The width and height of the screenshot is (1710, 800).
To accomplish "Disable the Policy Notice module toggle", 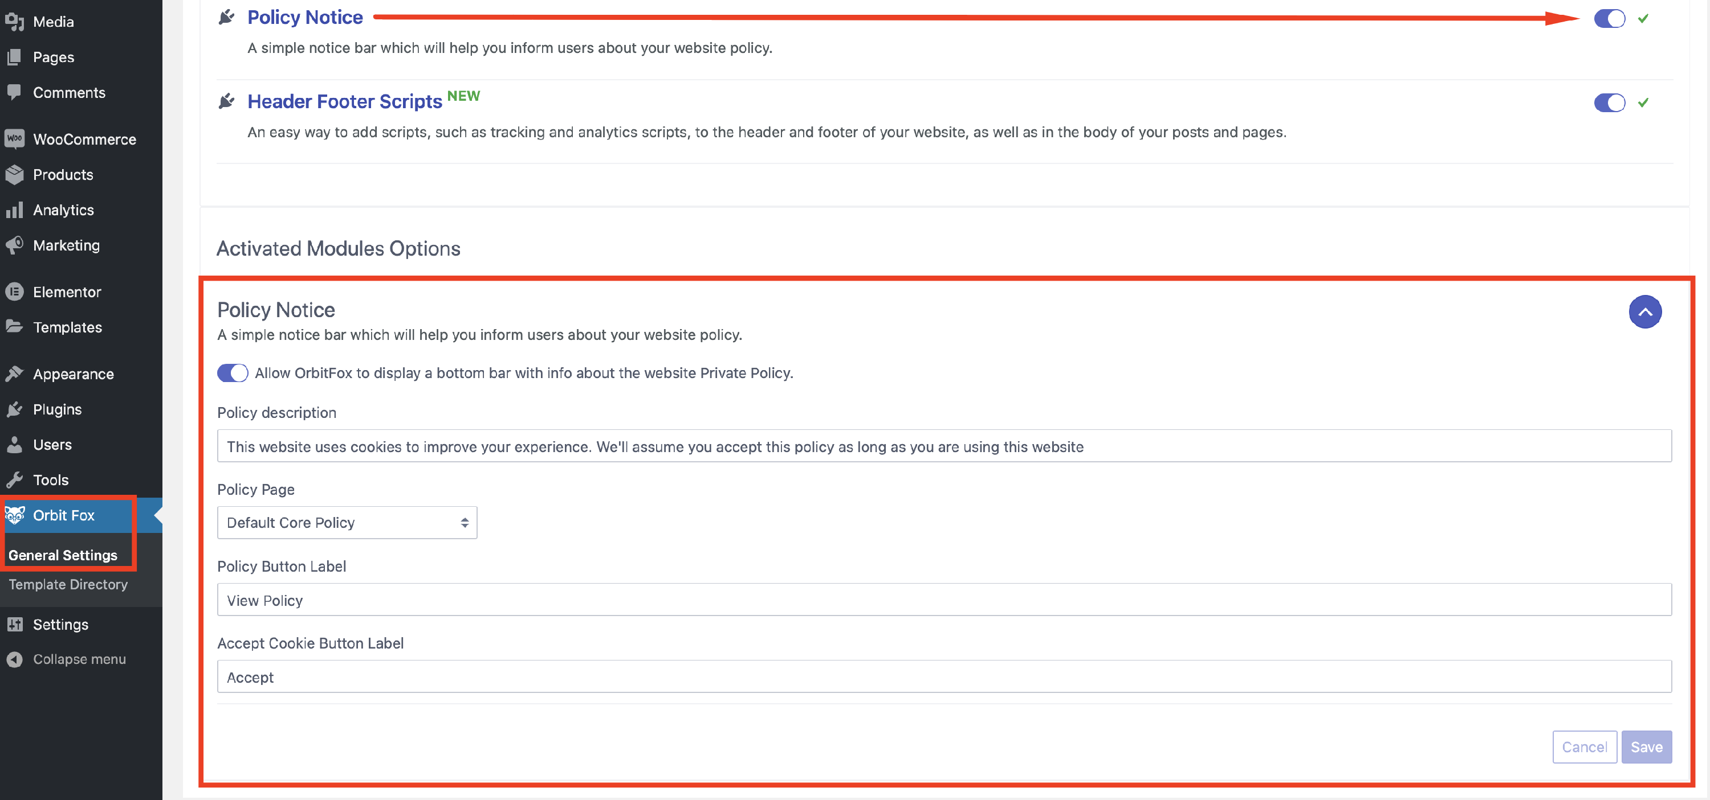I will tap(1609, 19).
